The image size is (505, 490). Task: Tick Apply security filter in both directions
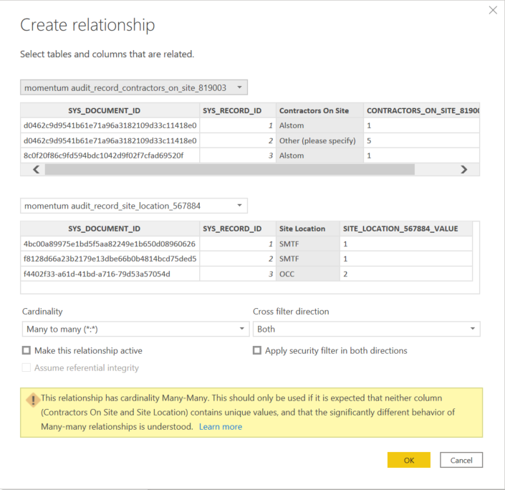pos(257,350)
